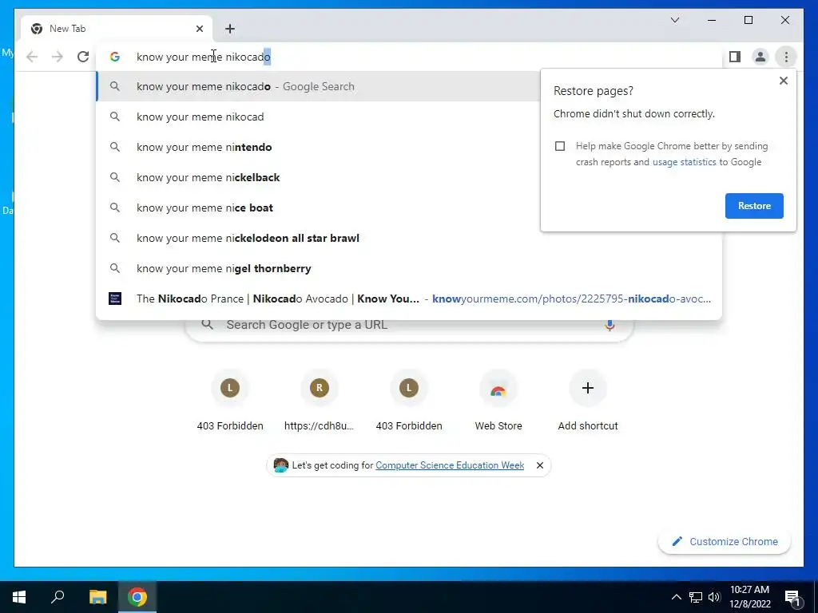Image resolution: width=818 pixels, height=613 pixels.
Task: Open the profile avatar icon
Action: 760,57
